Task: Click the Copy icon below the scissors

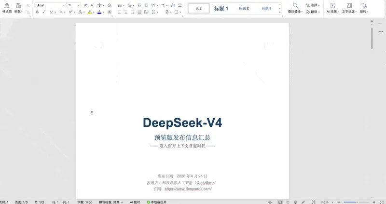Action: (x=28, y=12)
